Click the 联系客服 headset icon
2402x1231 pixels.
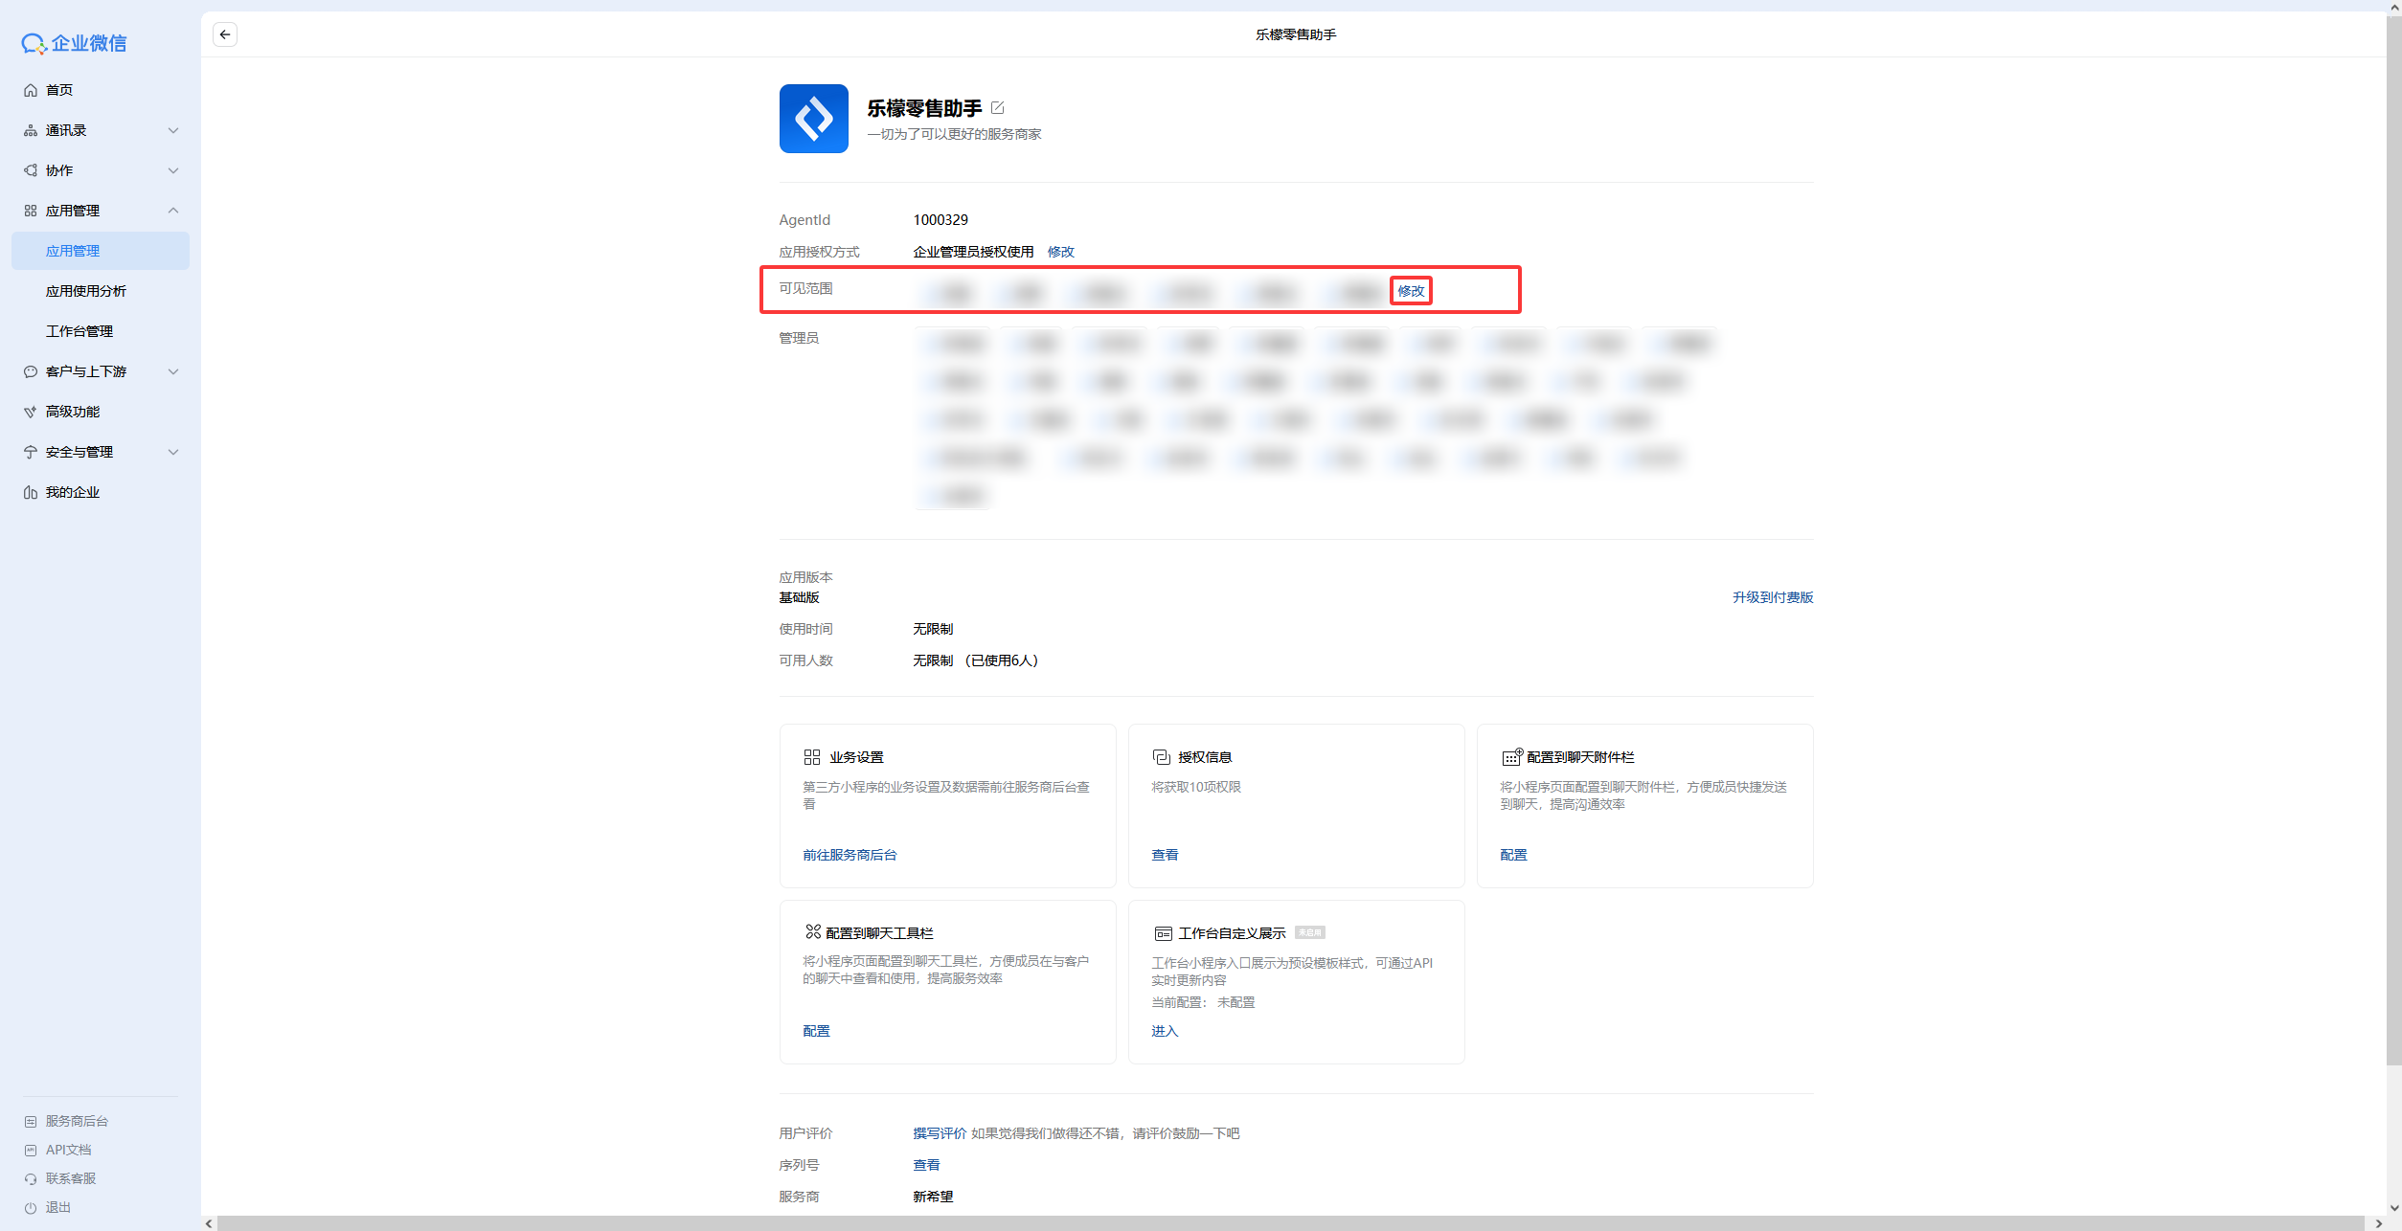click(x=31, y=1178)
